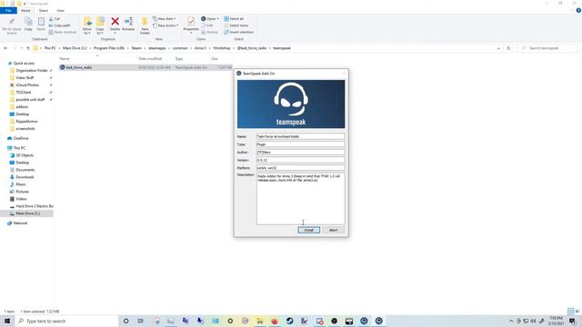Click Copy path in the ribbon

(x=59, y=25)
